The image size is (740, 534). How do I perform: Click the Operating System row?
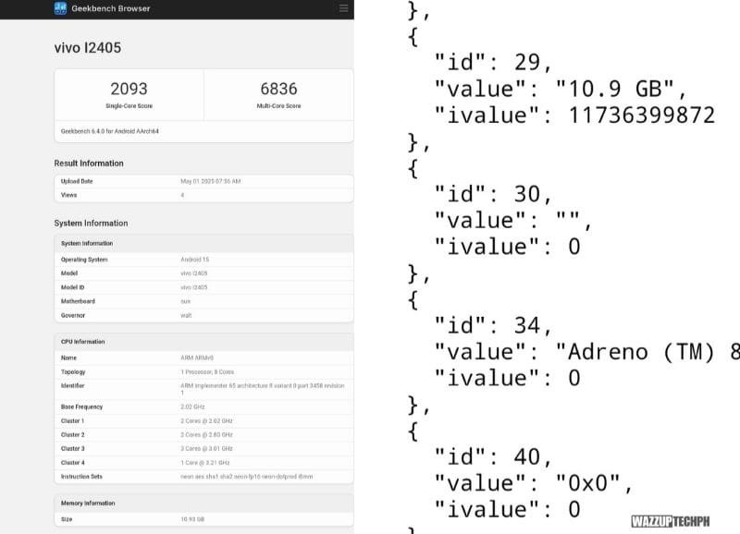click(x=203, y=260)
